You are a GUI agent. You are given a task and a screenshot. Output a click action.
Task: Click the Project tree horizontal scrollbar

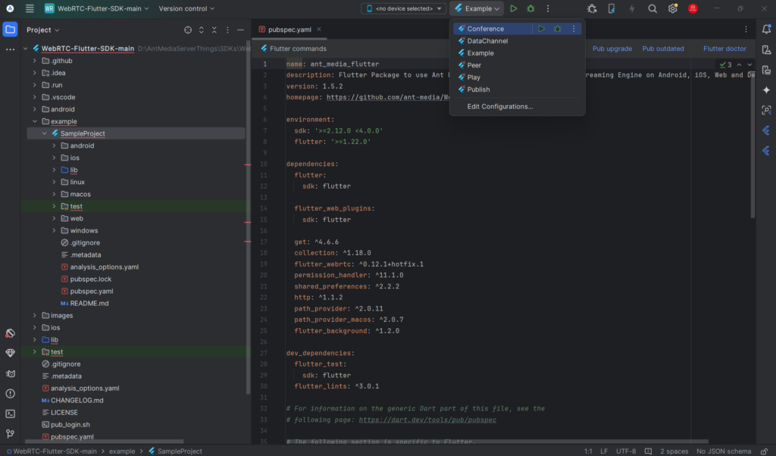coord(104,441)
